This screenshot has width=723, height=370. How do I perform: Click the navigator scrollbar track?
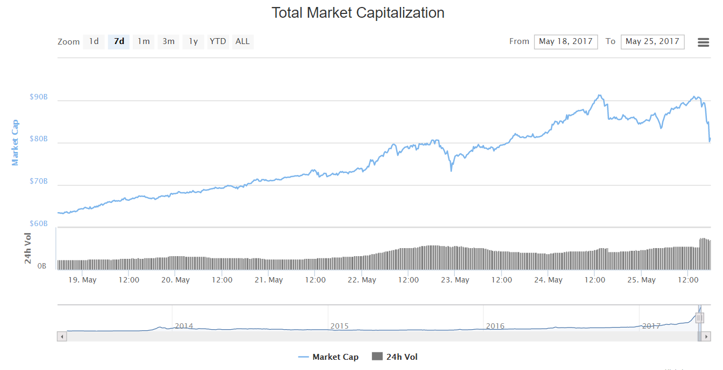(376, 336)
